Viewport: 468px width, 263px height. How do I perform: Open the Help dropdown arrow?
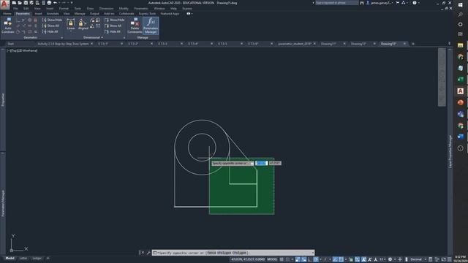coord(419,3)
